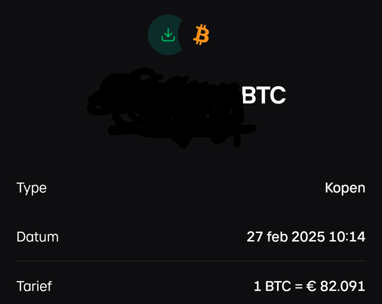Click the letter B in BTC heading
The image size is (382, 304).
pos(249,95)
